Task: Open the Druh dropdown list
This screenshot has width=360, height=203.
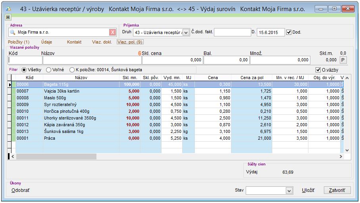Action: pyautogui.click(x=186, y=32)
